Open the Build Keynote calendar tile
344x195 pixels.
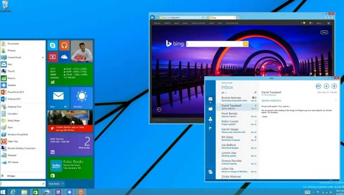tap(70, 144)
